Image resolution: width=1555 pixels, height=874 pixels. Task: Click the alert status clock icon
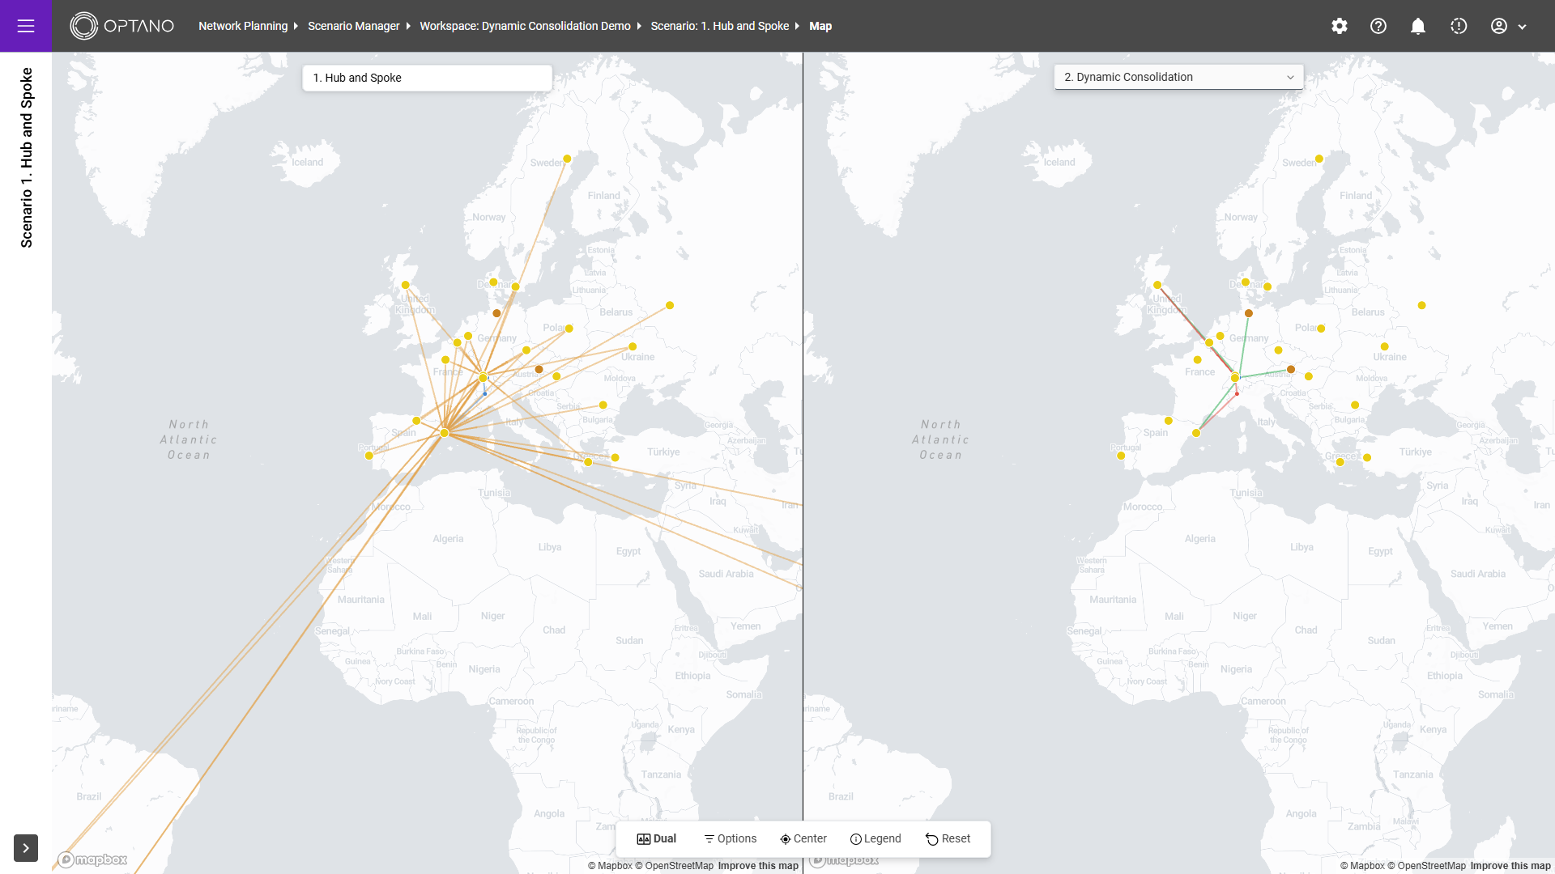(x=1459, y=26)
